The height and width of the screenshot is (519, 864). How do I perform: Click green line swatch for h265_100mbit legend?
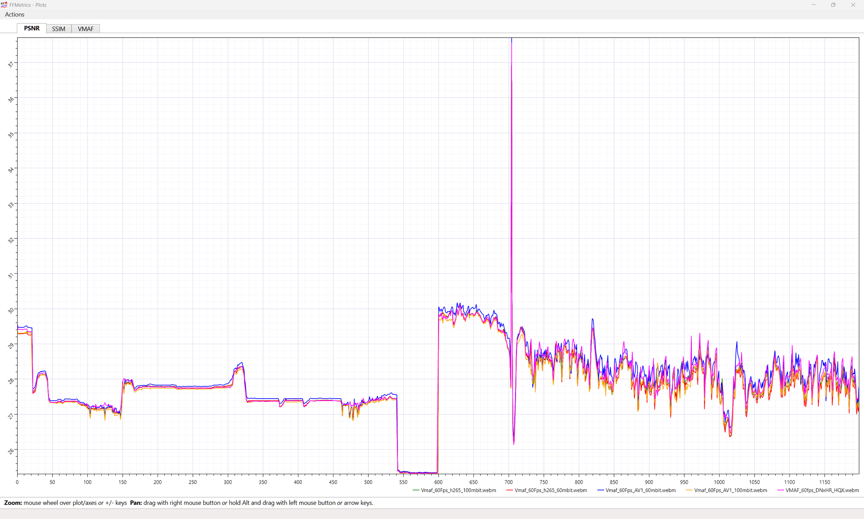coord(416,490)
